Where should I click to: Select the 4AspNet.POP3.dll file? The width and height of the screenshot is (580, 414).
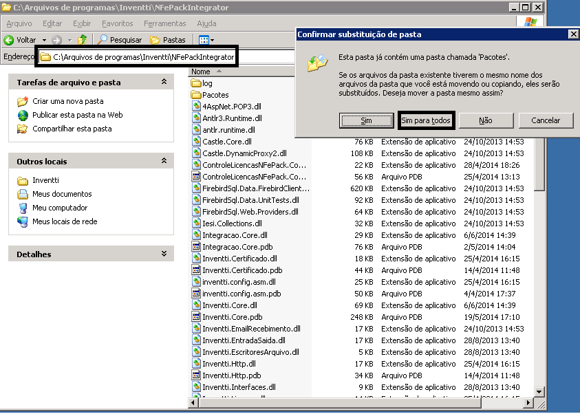(231, 107)
